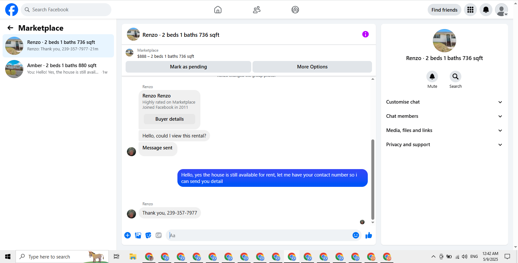Open the account profile avatar menu
Image resolution: width=518 pixels, height=263 pixels.
pyautogui.click(x=501, y=10)
